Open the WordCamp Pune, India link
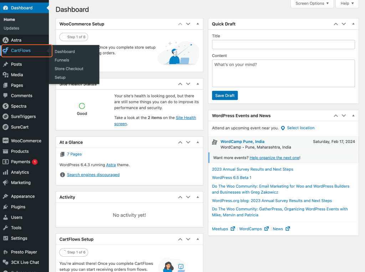The image size is (365, 272). point(242,142)
